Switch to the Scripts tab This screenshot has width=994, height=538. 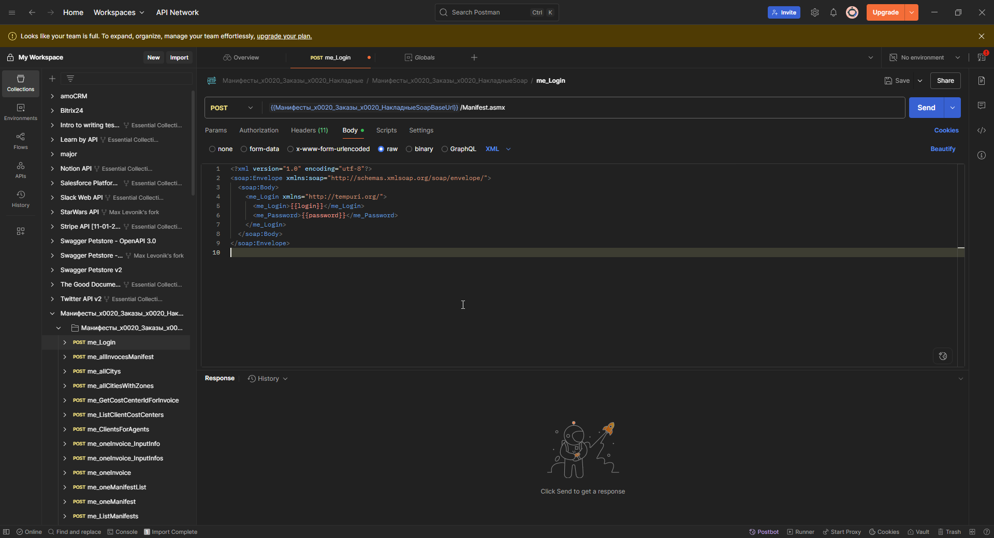(386, 130)
